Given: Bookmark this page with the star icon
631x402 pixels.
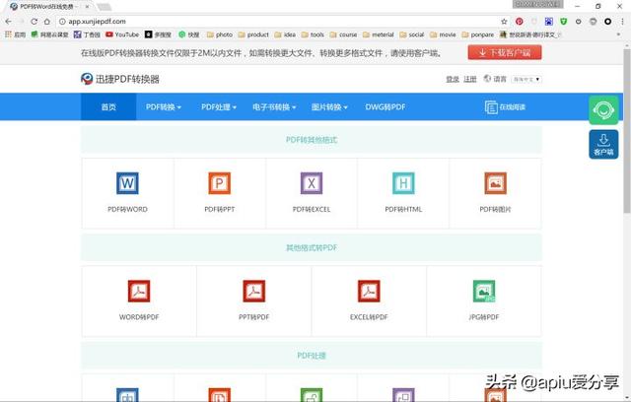Looking at the screenshot, I should (504, 22).
